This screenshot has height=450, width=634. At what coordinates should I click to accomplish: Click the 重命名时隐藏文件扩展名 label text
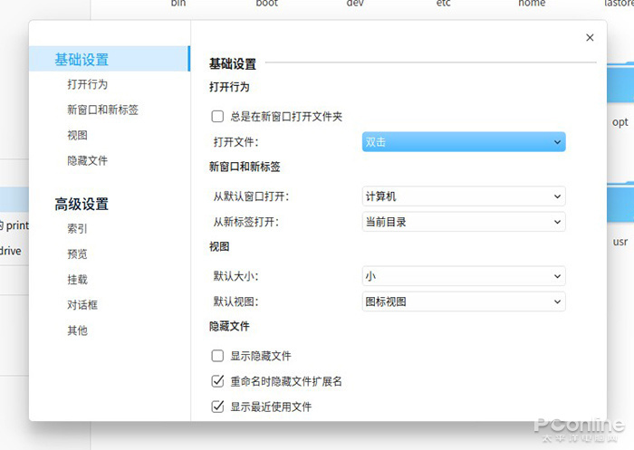point(286,381)
